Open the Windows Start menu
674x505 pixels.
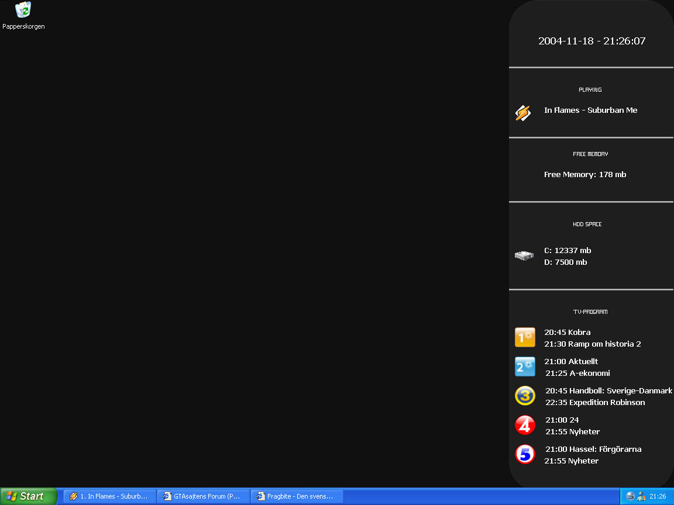pyautogui.click(x=28, y=496)
